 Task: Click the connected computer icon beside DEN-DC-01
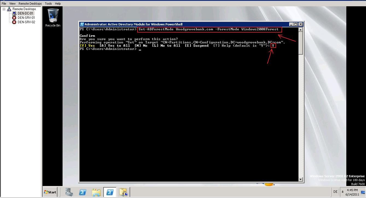[x=14, y=13]
